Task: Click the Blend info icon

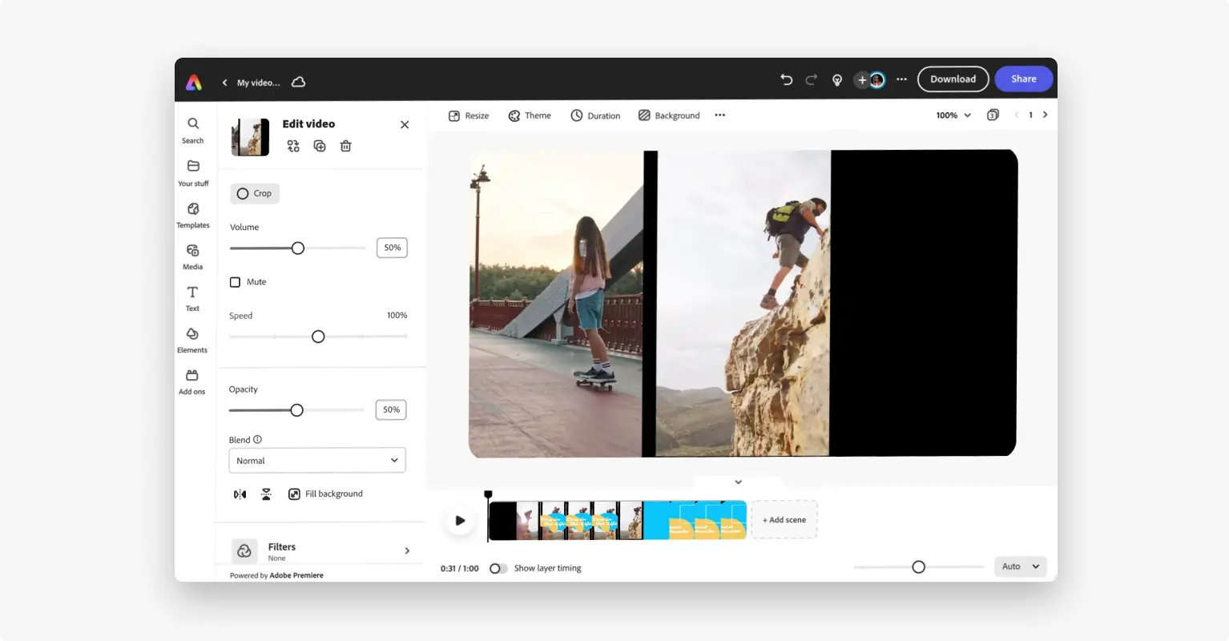Action: (x=257, y=440)
